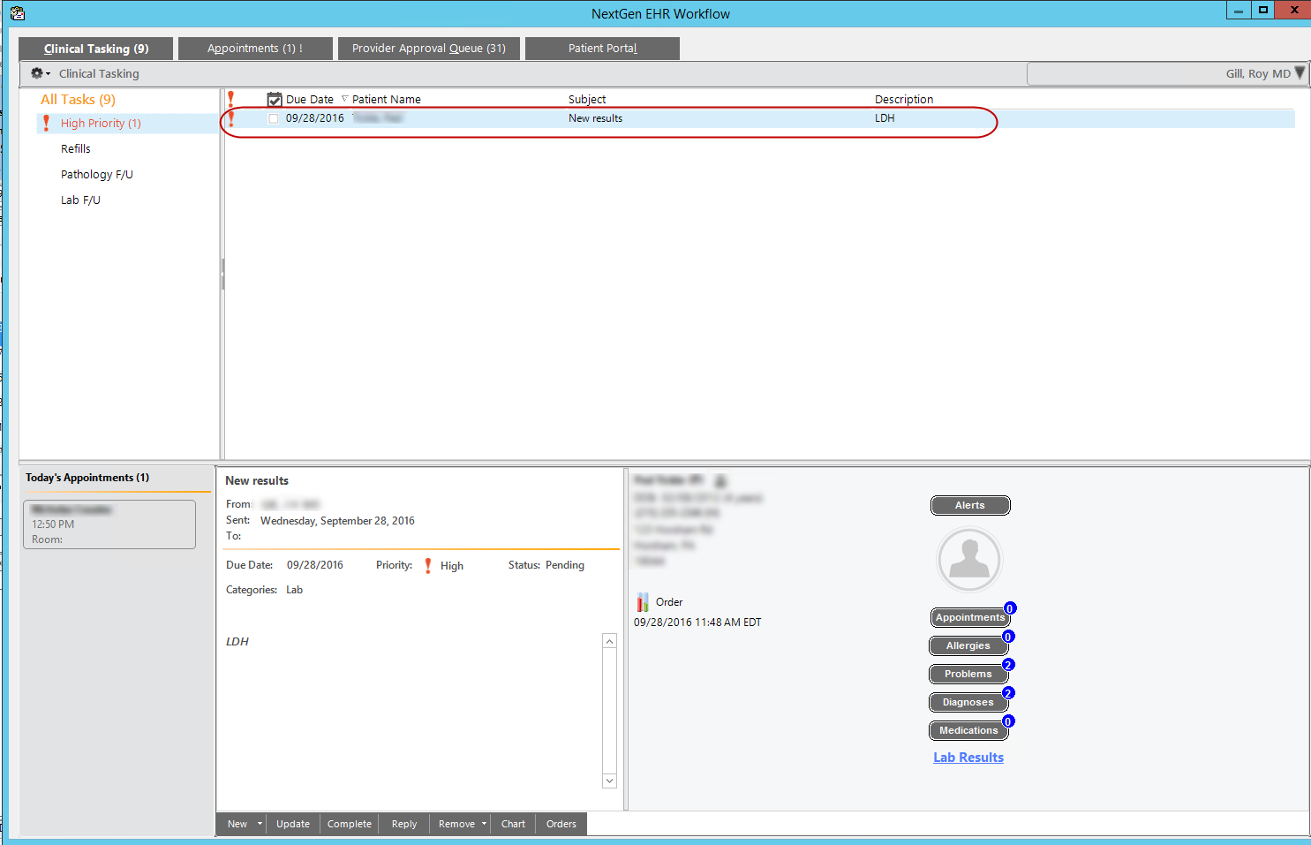Click the priority exclamation column header
The image size is (1311, 845).
230,99
